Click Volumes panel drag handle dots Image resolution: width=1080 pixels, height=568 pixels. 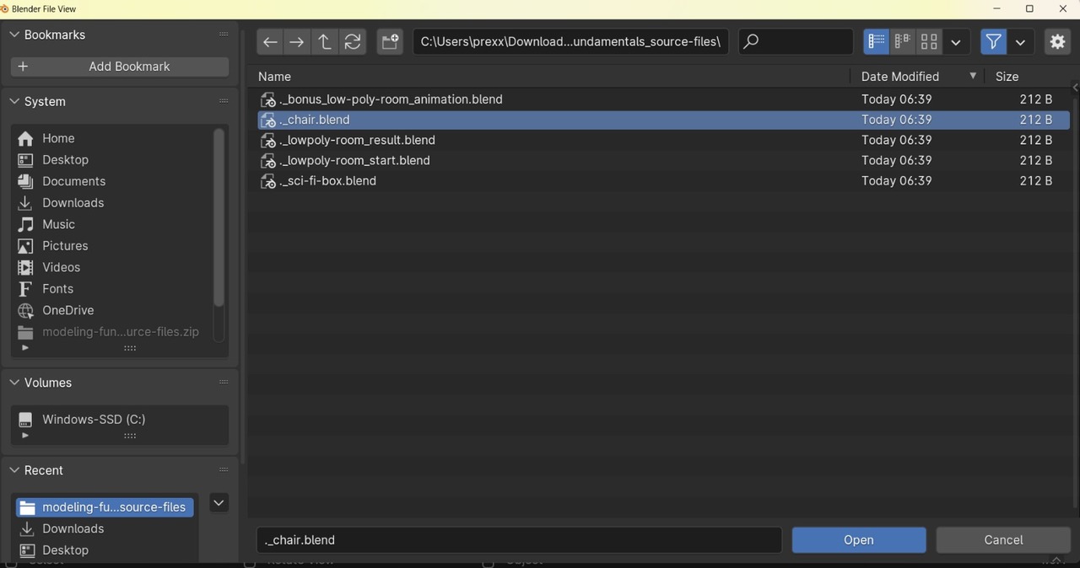(224, 383)
